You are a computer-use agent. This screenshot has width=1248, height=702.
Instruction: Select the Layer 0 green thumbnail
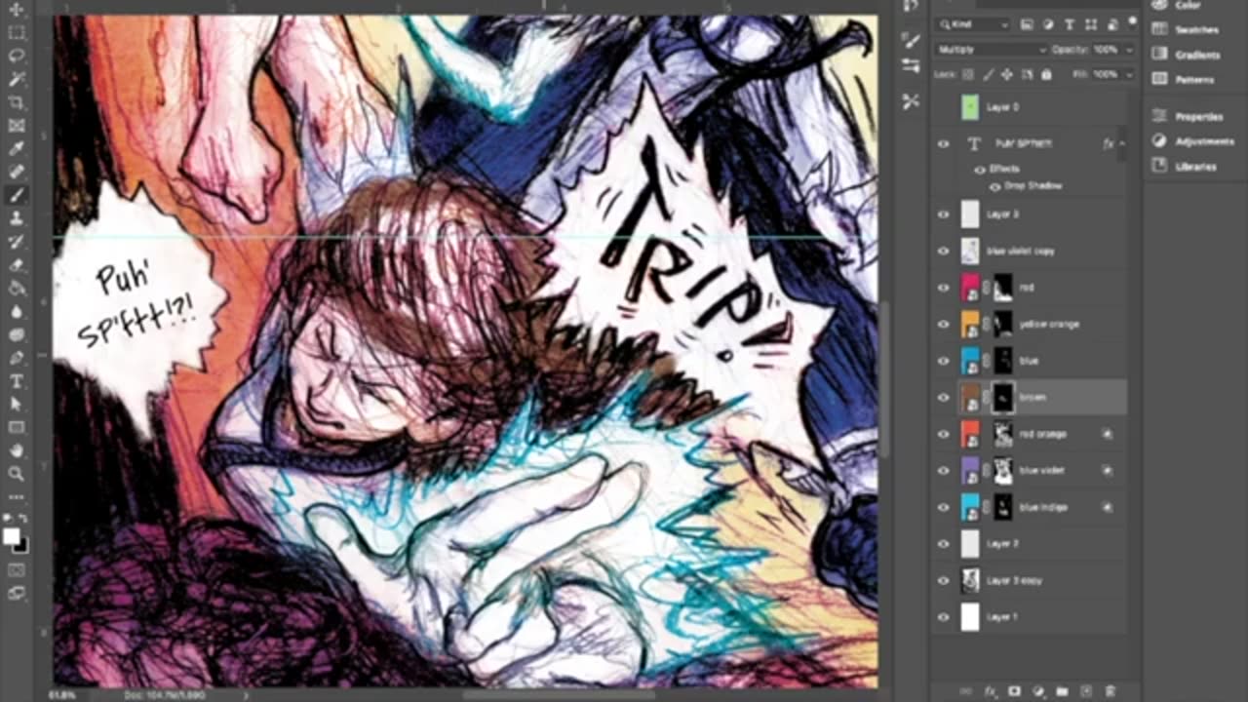coord(970,107)
